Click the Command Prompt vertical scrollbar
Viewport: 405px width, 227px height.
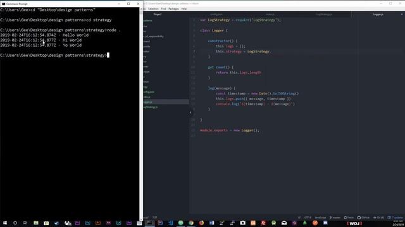click(141, 113)
